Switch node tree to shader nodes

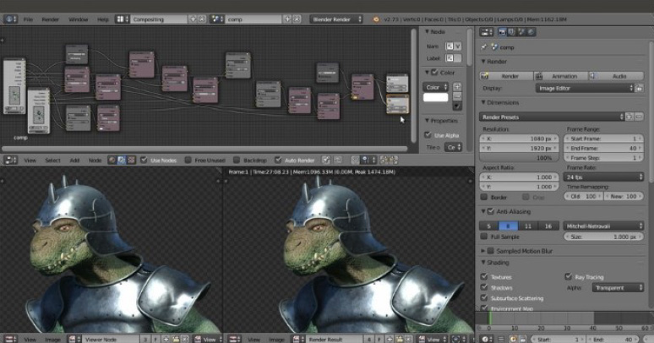pos(112,160)
